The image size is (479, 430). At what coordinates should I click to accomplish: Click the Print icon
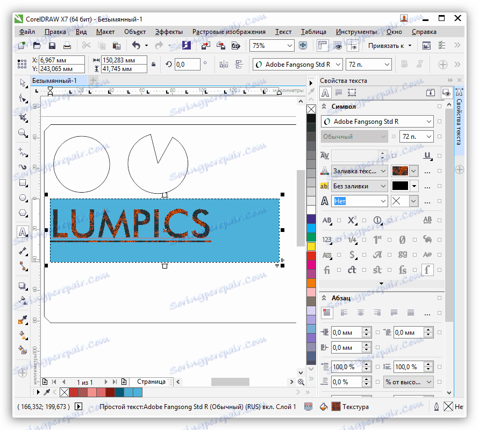67,46
